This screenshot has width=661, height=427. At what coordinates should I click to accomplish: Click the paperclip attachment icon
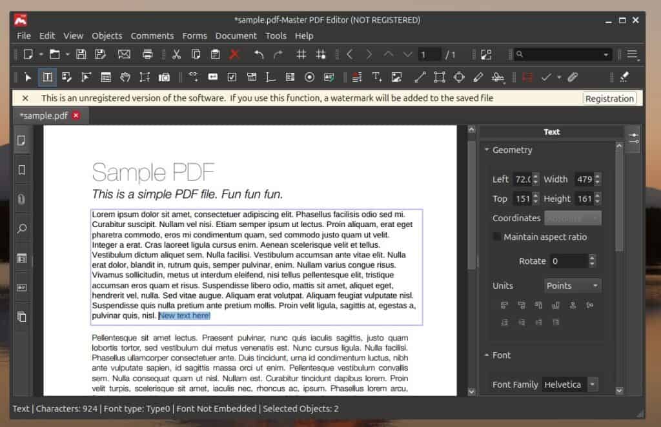pos(573,77)
